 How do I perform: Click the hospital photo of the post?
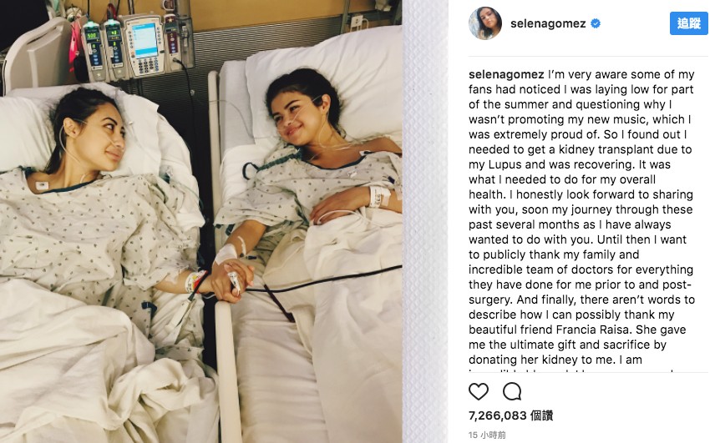201,221
